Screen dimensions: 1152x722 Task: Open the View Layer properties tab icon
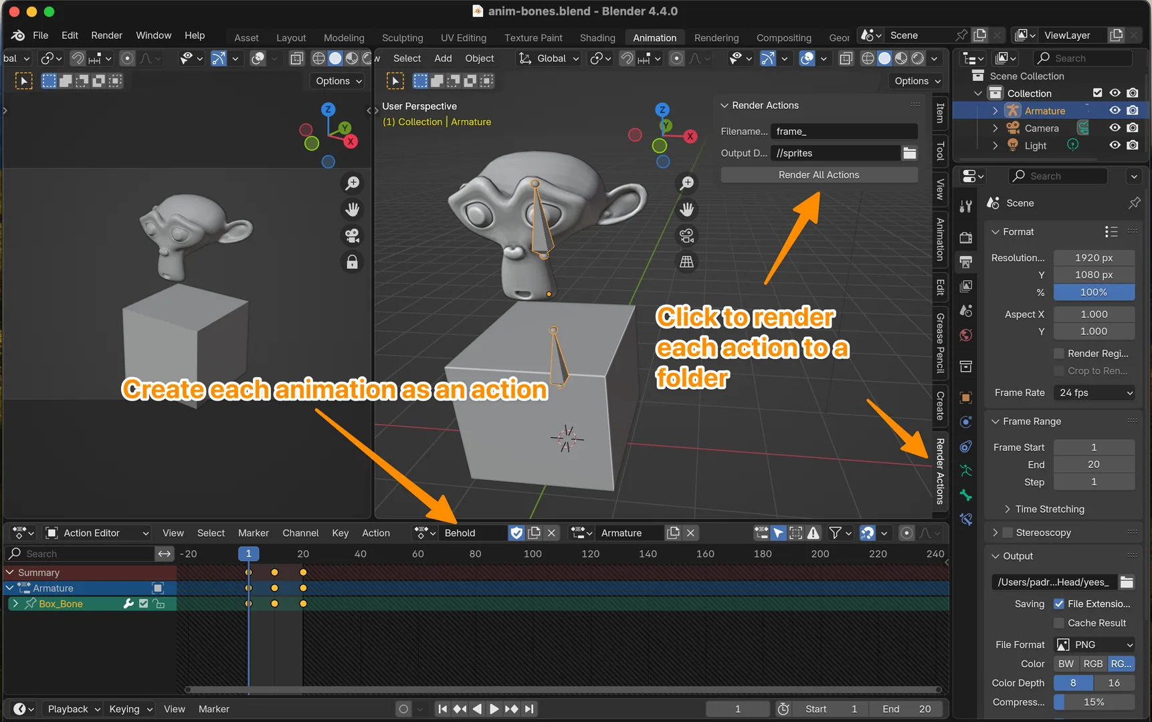(x=965, y=286)
